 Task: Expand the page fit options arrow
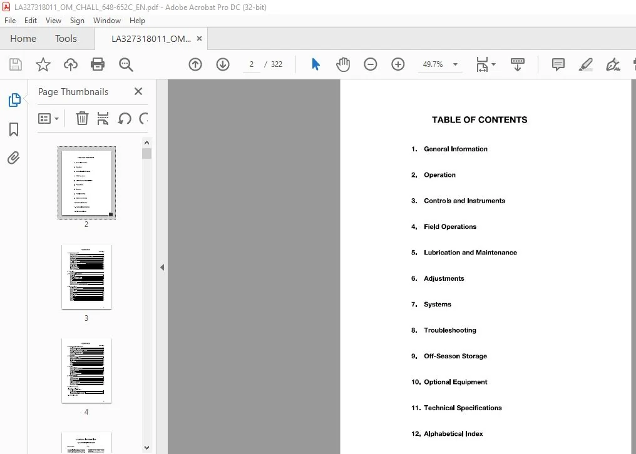(494, 64)
